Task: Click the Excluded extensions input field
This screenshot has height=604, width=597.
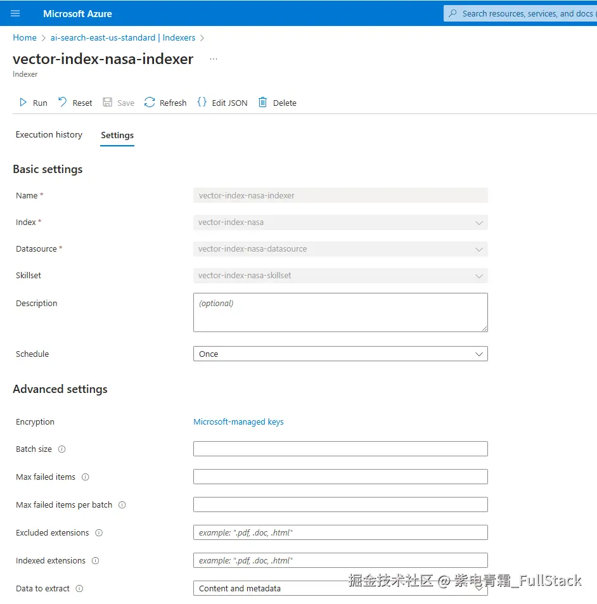Action: (x=340, y=532)
